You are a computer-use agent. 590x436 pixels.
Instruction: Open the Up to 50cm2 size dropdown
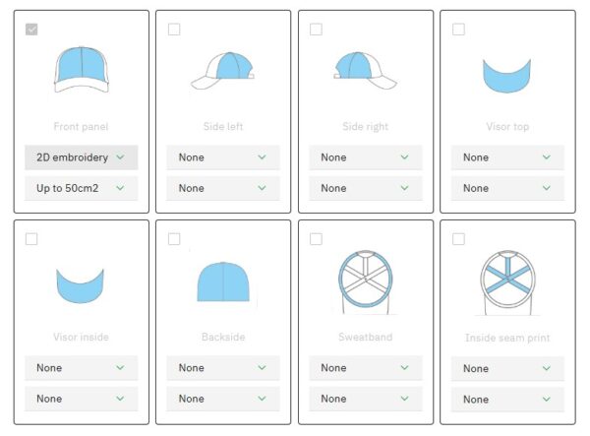coord(81,188)
